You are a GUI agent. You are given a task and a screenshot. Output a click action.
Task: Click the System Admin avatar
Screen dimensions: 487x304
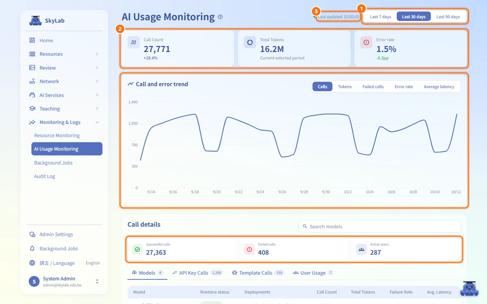click(34, 281)
